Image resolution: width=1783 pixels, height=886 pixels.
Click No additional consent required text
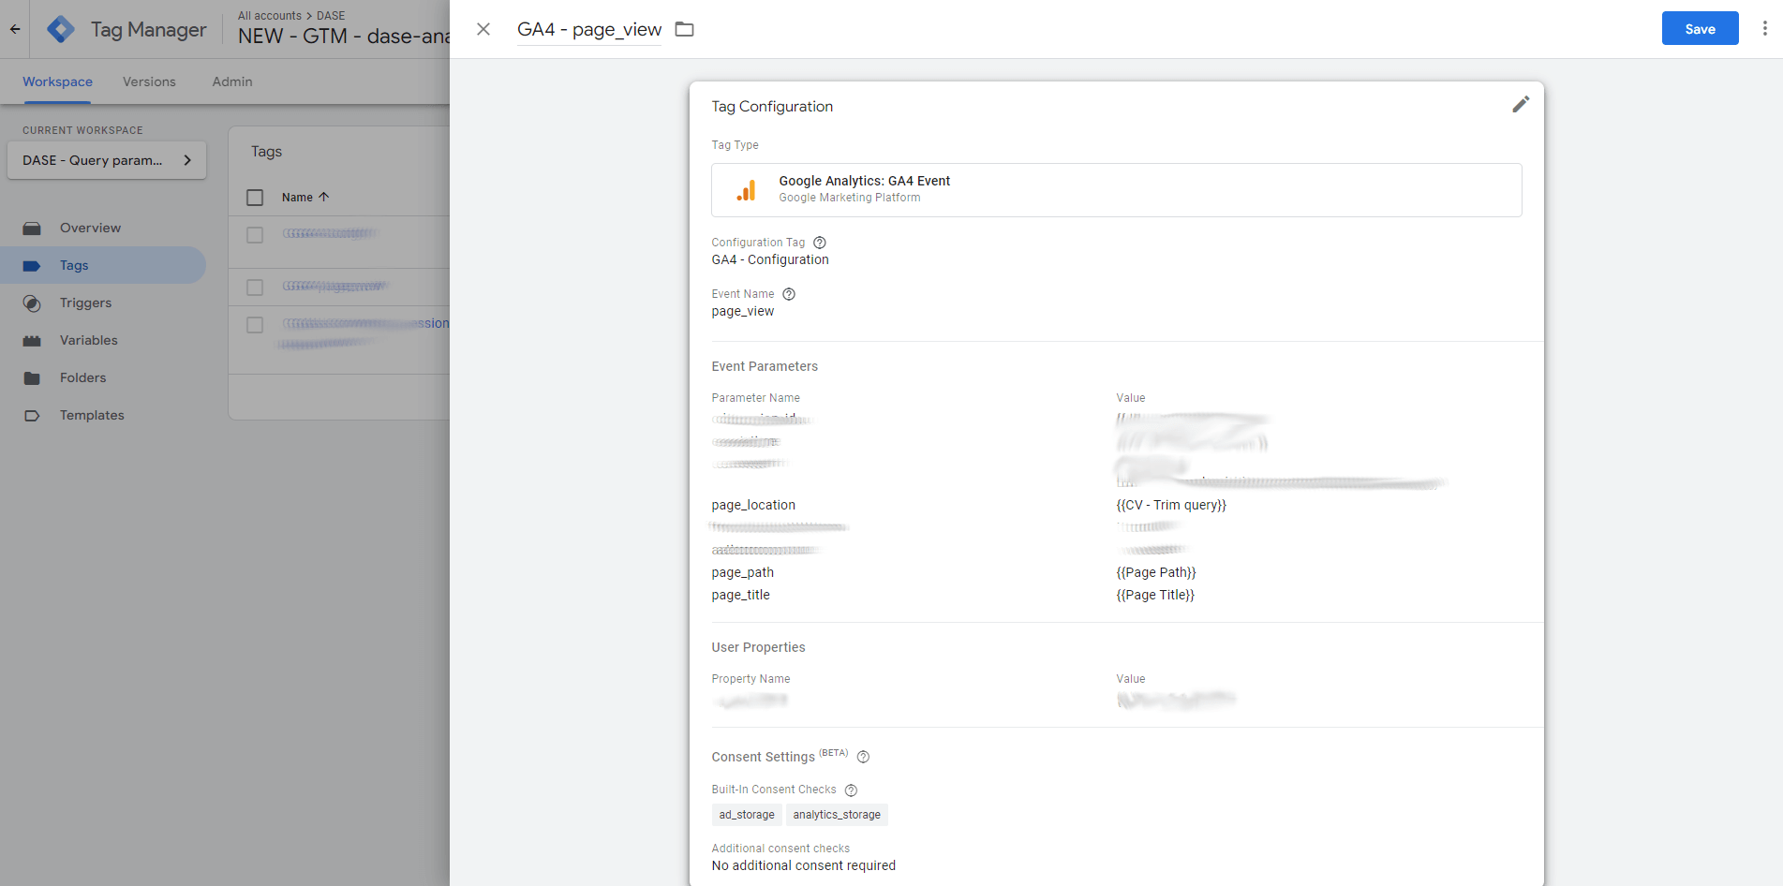pos(804,865)
